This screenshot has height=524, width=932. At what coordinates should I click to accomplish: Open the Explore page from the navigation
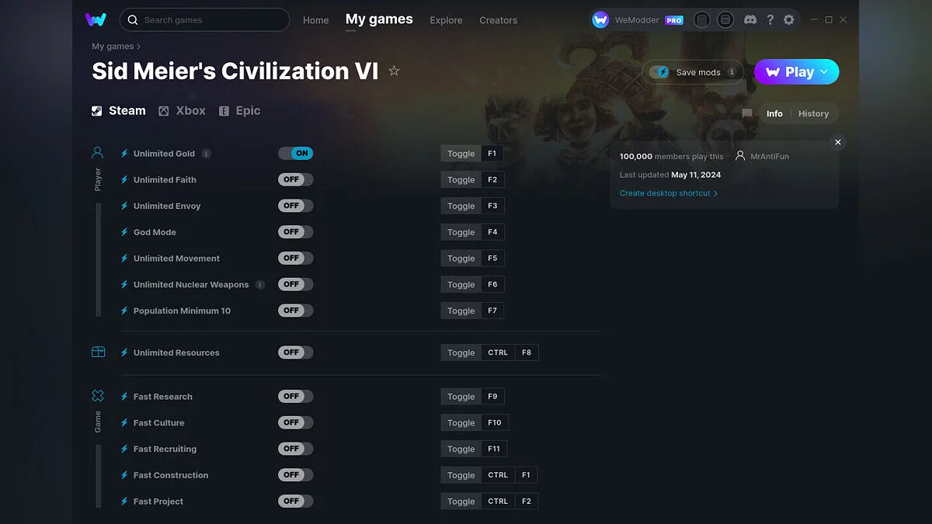[446, 20]
